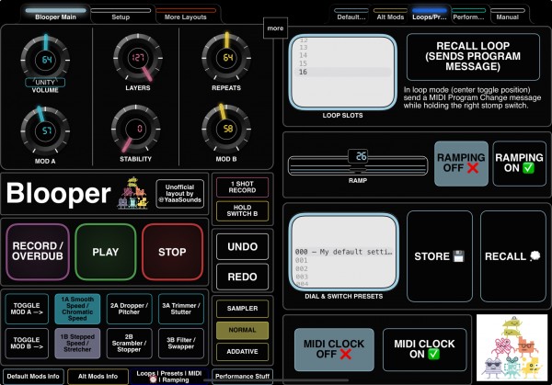This screenshot has height=385, width=552.
Task: Select loop slot 16 in list
Action: (x=343, y=72)
